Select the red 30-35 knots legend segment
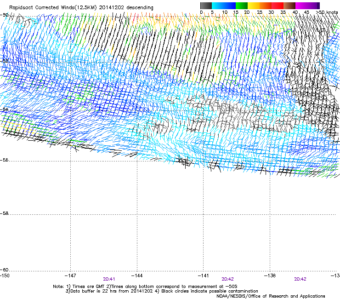Screen dimensions: 340x299 (x=278, y=6)
